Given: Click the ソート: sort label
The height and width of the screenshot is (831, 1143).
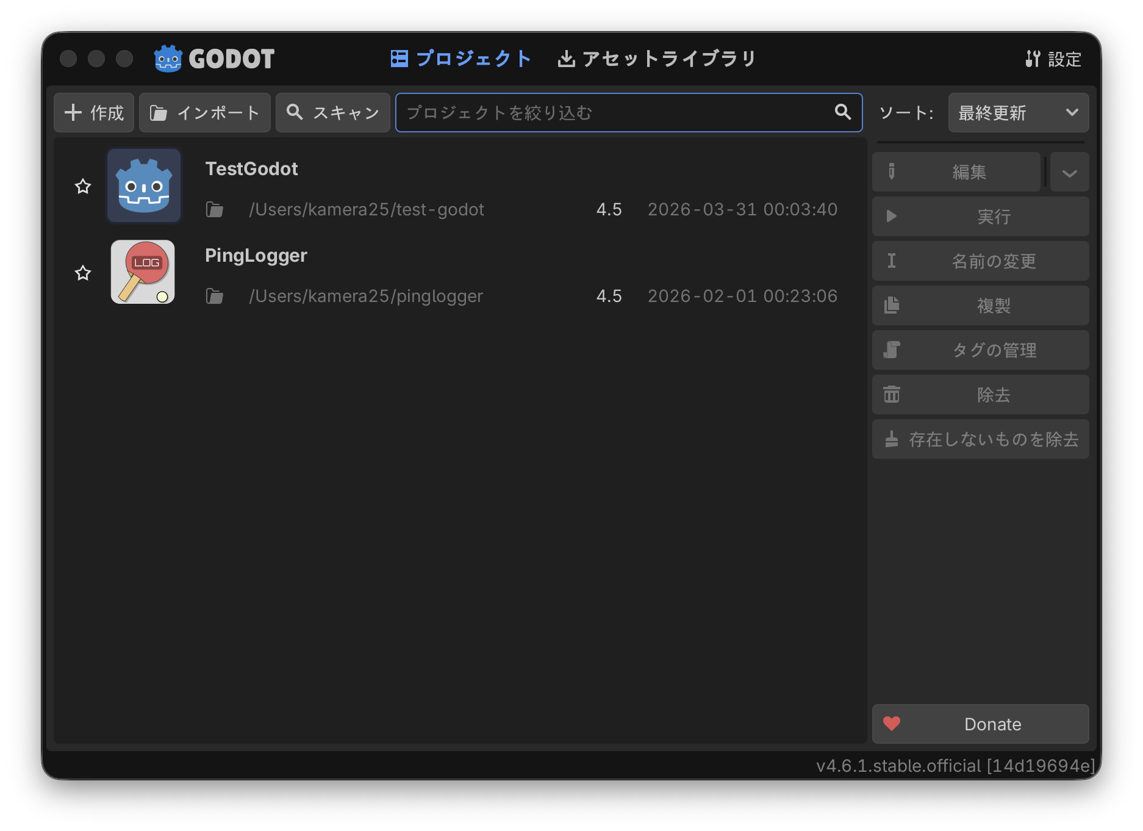Looking at the screenshot, I should pyautogui.click(x=906, y=113).
